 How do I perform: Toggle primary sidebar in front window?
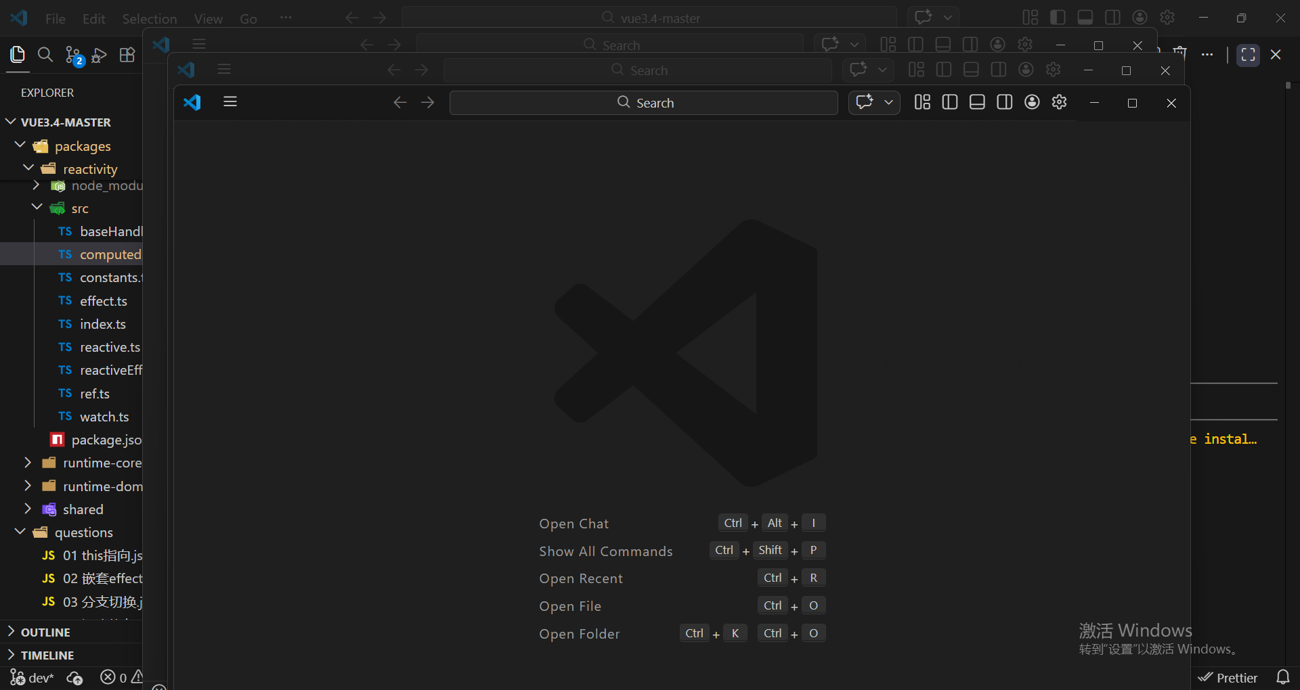950,102
